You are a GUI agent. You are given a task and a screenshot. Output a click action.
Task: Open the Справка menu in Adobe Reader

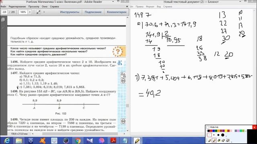point(55,7)
